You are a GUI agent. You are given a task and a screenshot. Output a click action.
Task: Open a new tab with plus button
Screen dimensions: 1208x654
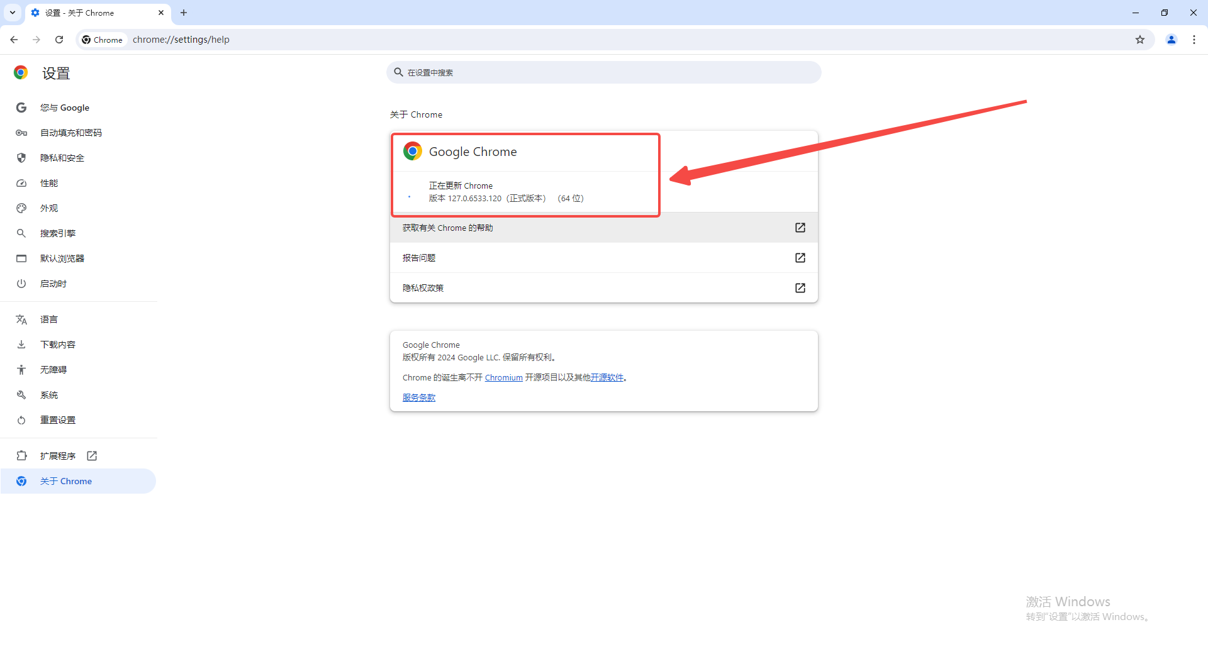[x=184, y=13]
